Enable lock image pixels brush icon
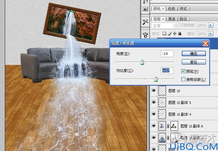 [170, 34]
